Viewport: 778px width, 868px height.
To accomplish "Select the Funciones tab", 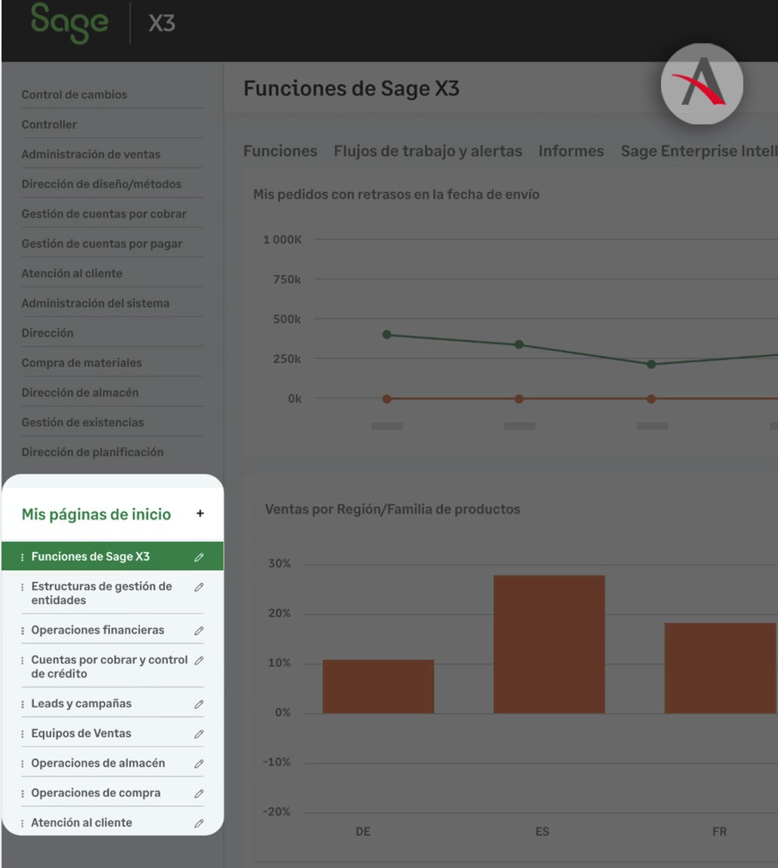I will pyautogui.click(x=280, y=151).
